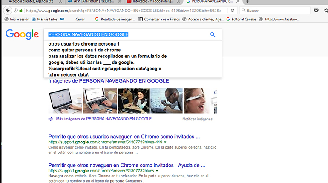Expand the dropdown arrow beside first result URL

click(164, 142)
